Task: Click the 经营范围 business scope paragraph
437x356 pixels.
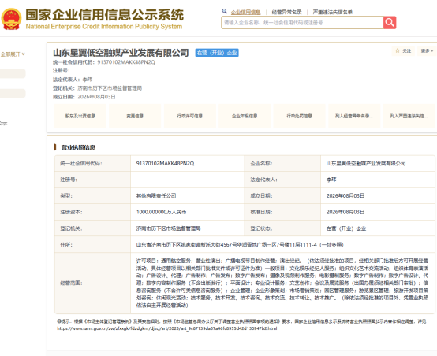Action: pos(282,283)
